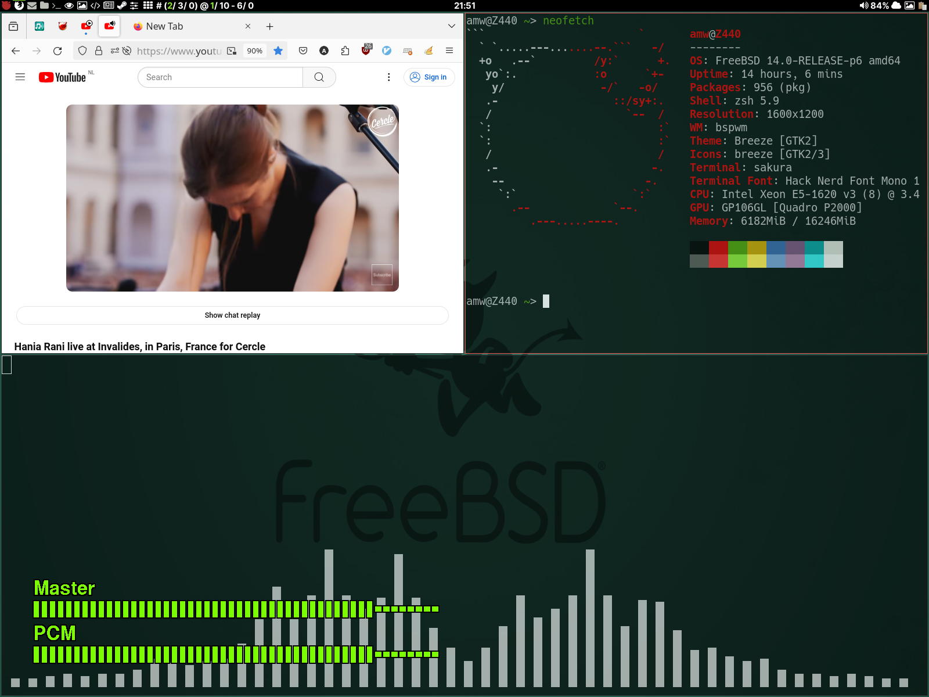Open Firefox View tabs overview icon

point(13,26)
